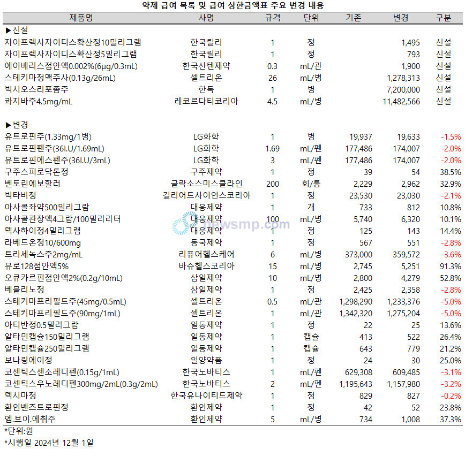465x449 pixels.
Task: Select 알타민캡슐250밀리그램 product name
Action: (47, 348)
